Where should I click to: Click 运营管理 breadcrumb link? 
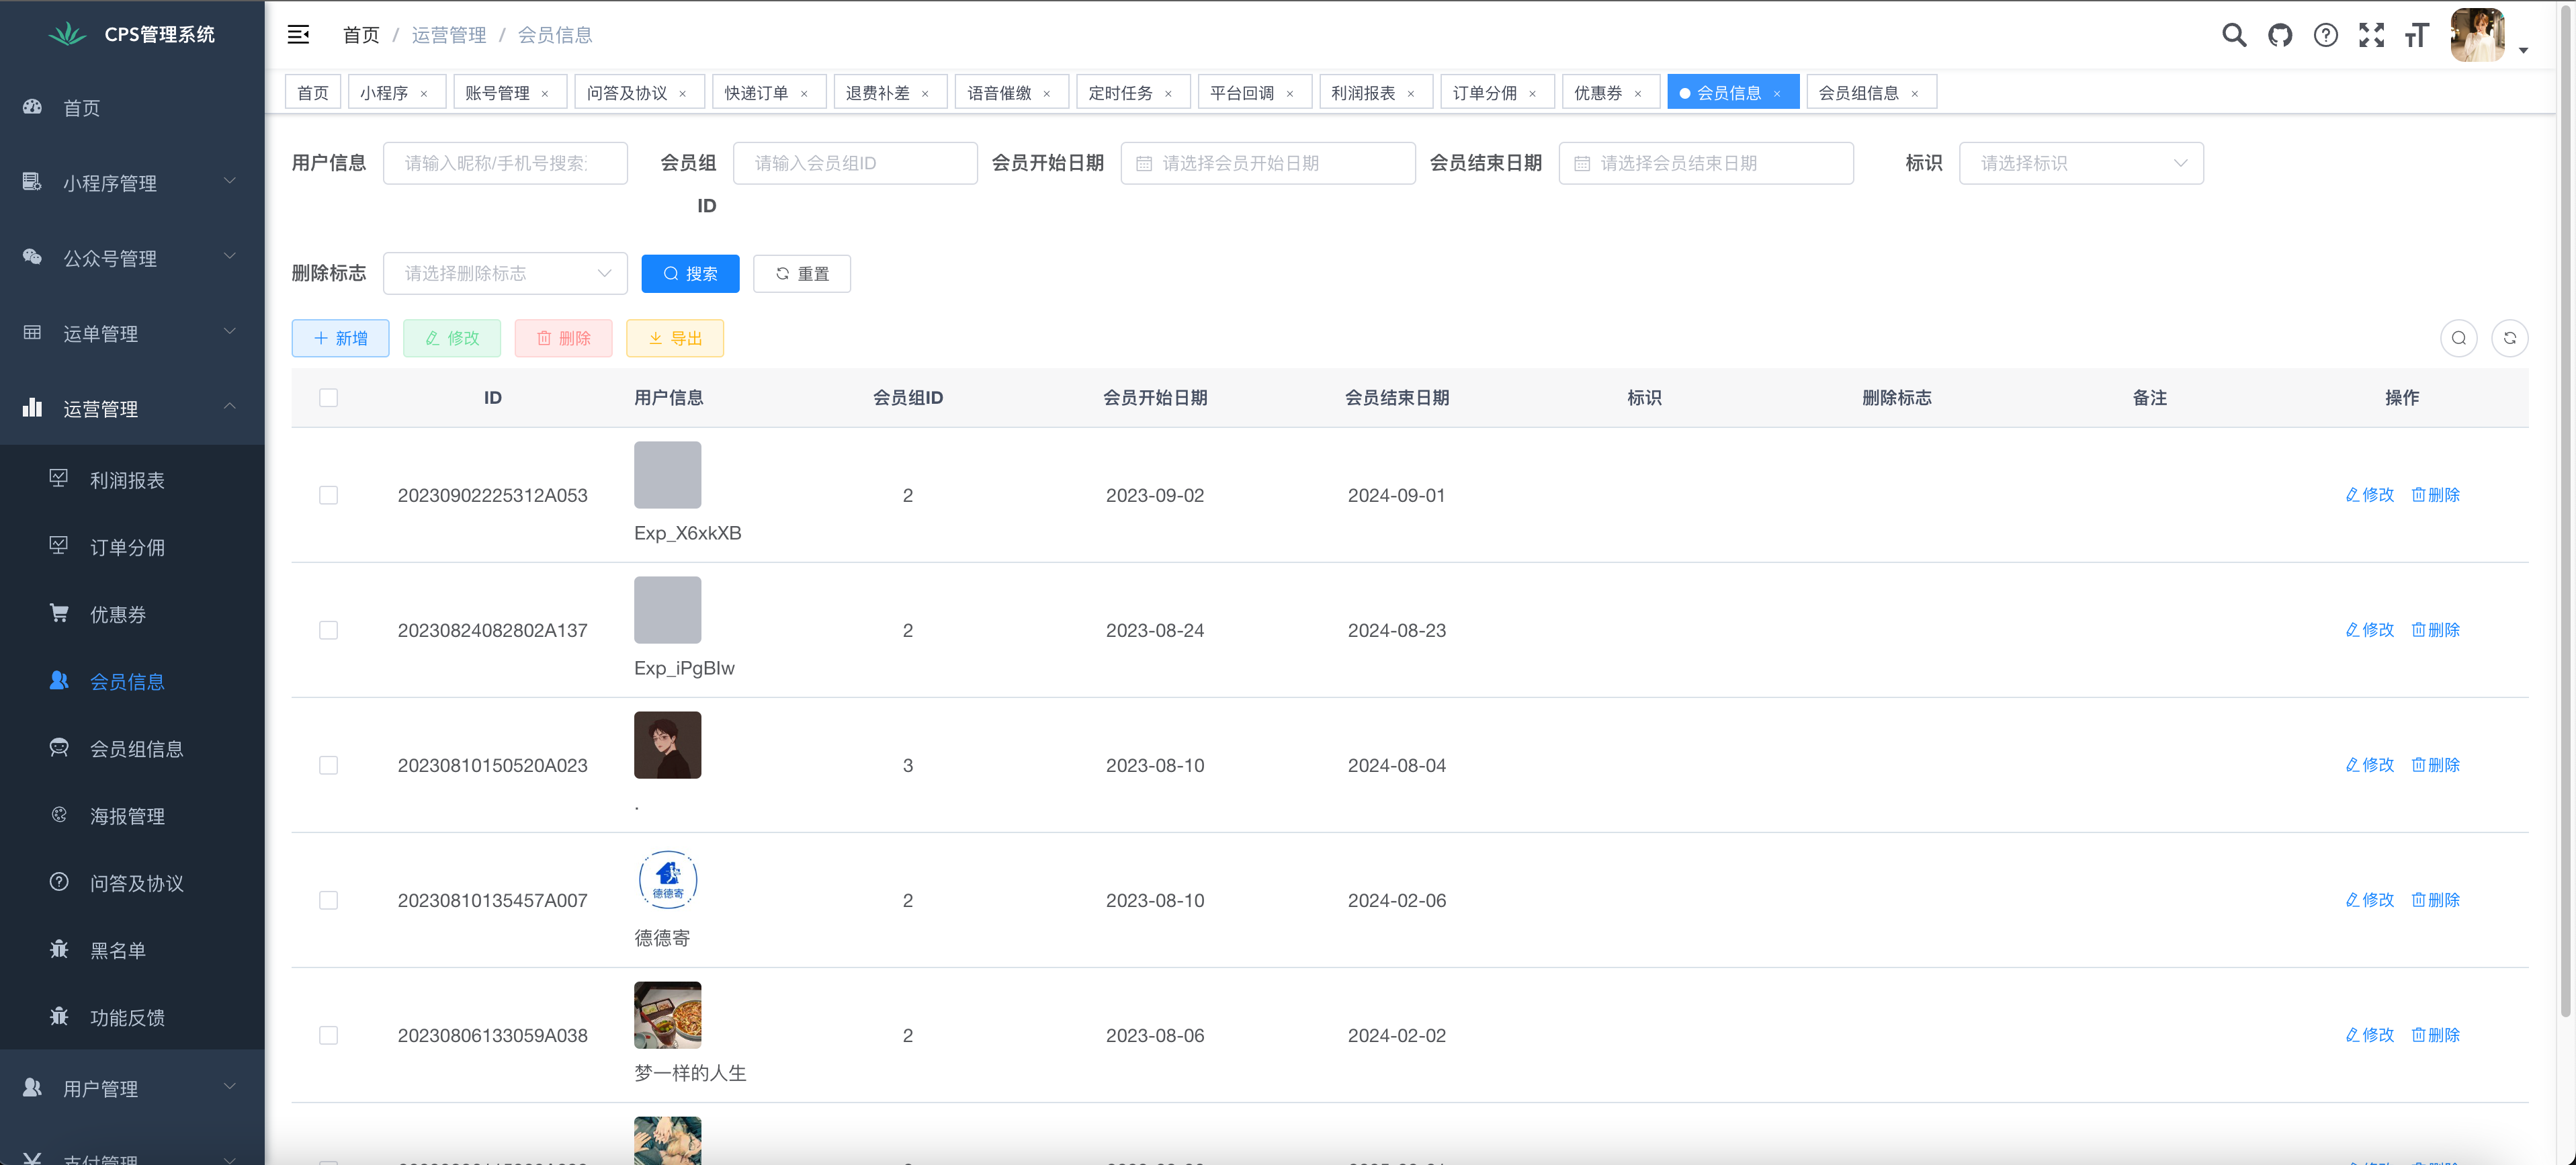point(449,35)
